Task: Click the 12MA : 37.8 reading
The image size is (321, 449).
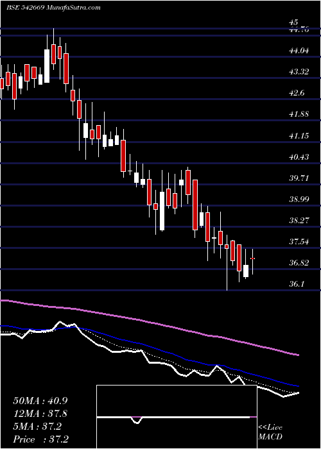Action: pyautogui.click(x=40, y=414)
